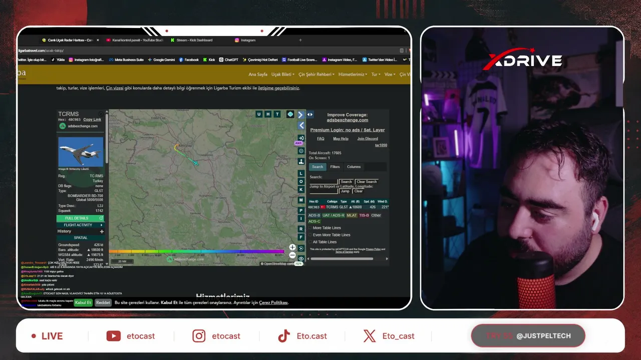The image size is (641, 360).
Task: Open the map layer selector diamond icon
Action: 290,114
